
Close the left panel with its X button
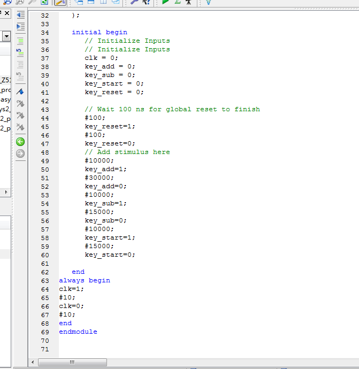(x=7, y=13)
